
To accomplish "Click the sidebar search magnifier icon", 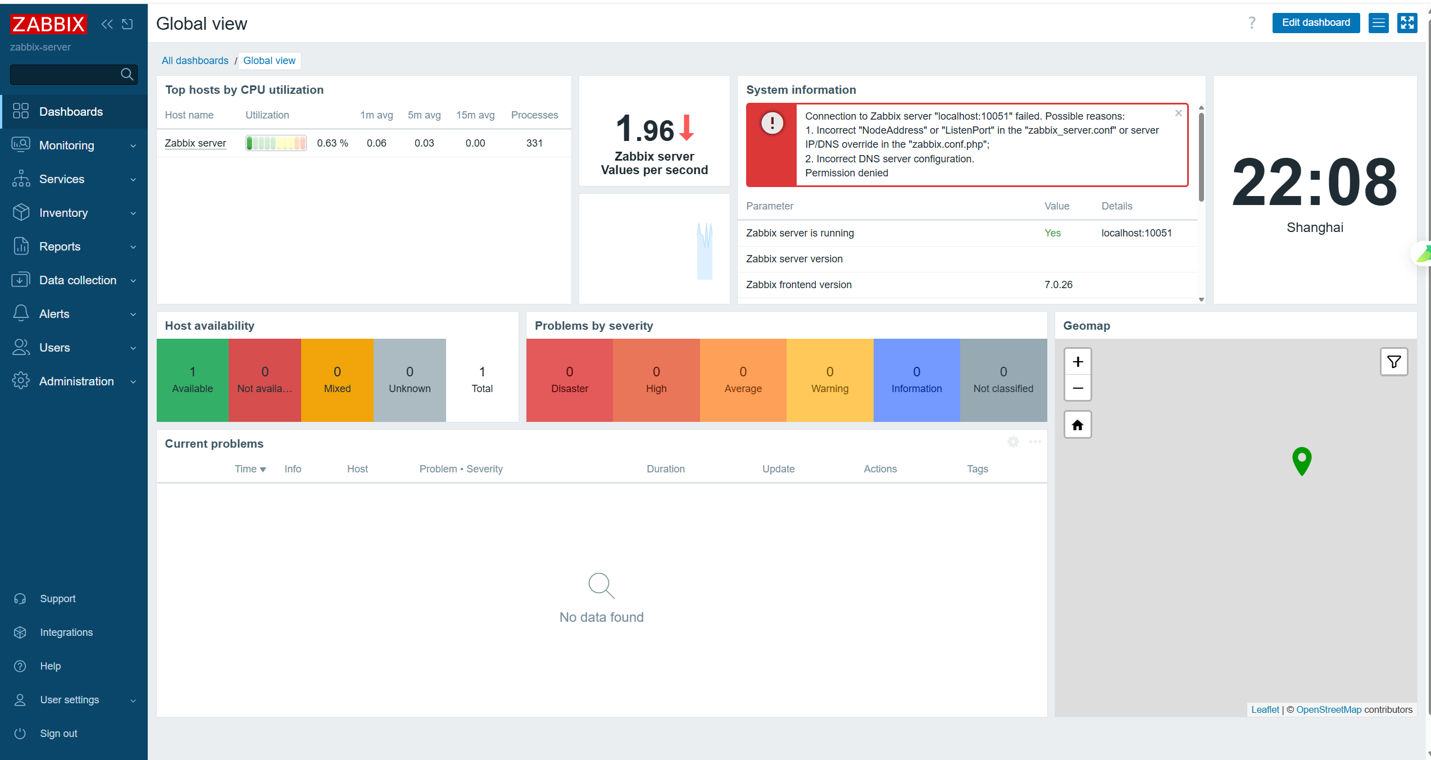I will [x=127, y=74].
